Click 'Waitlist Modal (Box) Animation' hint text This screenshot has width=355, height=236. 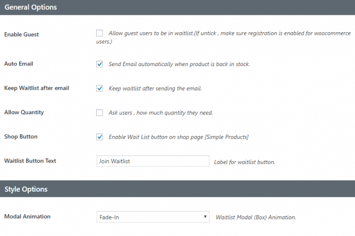pos(256,217)
